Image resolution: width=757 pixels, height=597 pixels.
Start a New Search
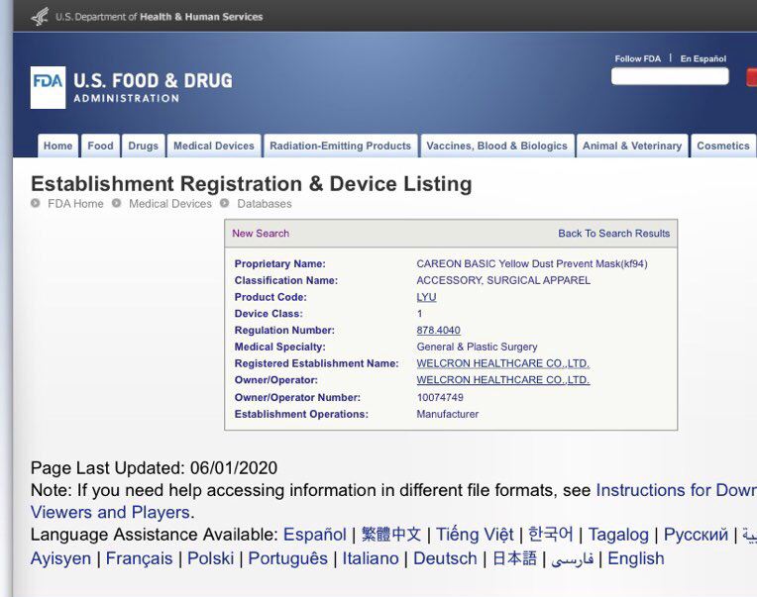[x=261, y=234]
